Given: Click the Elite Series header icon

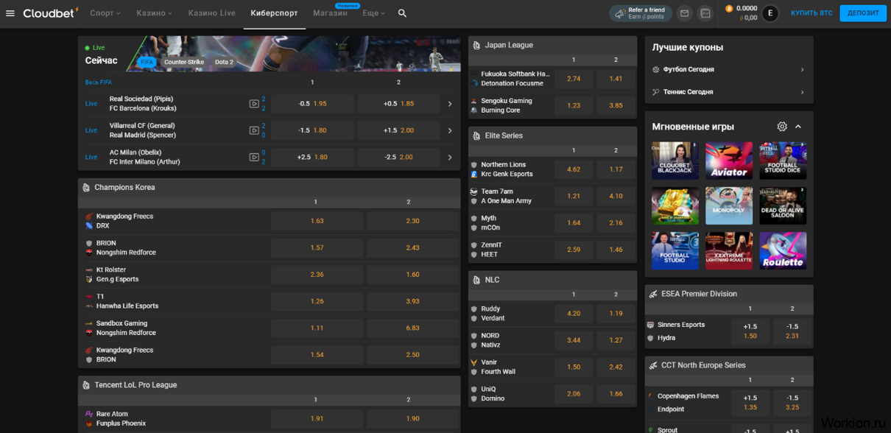Looking at the screenshot, I should point(476,136).
